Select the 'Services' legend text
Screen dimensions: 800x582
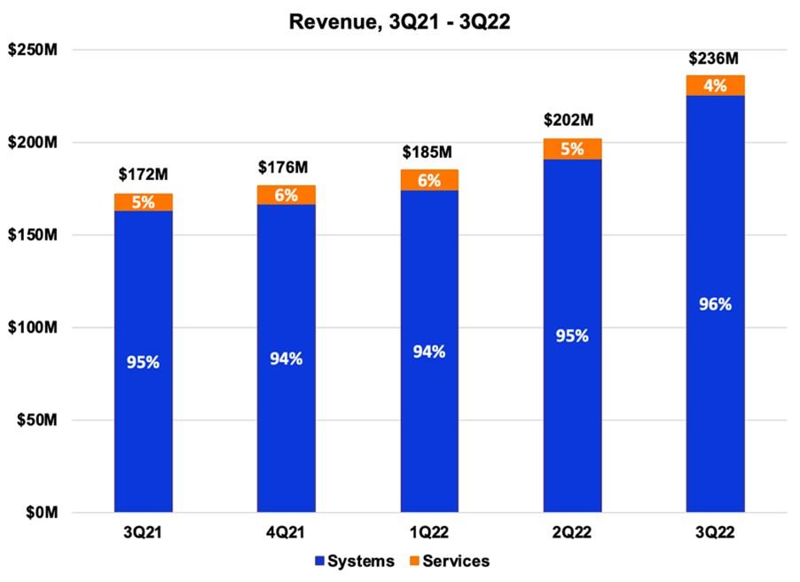point(456,561)
